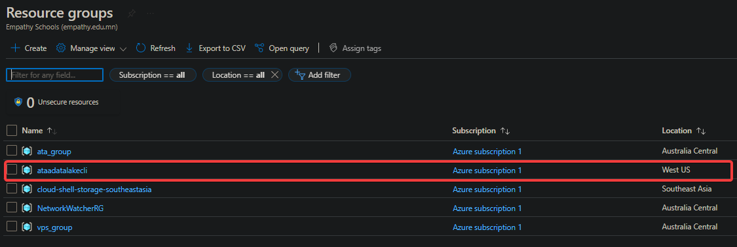The height and width of the screenshot is (247, 737).
Task: Open the vps_group resource group link
Action: click(x=54, y=227)
